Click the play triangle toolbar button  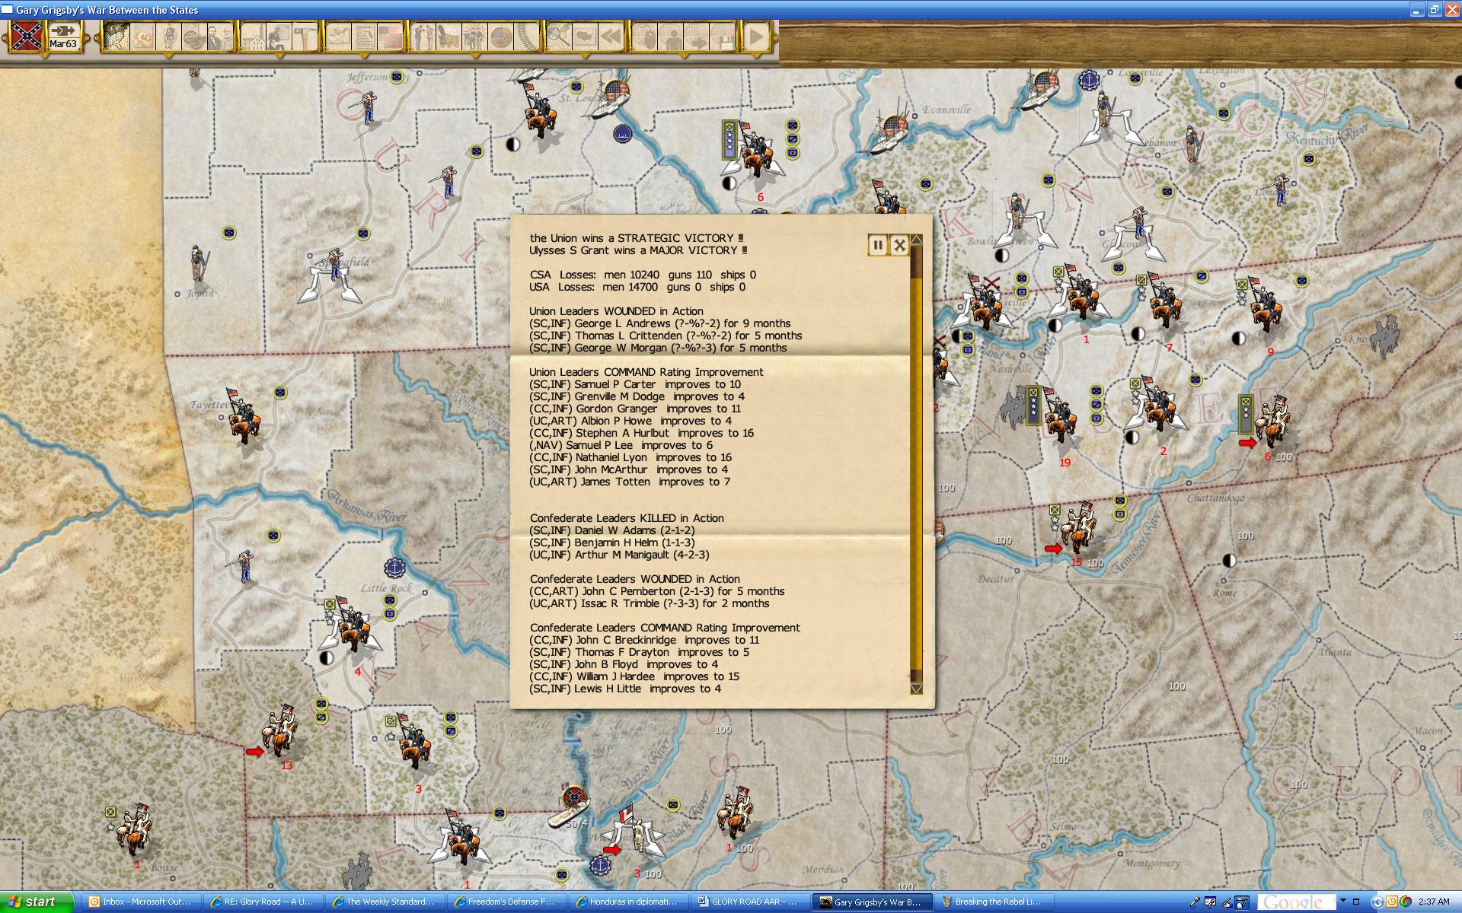tap(755, 37)
